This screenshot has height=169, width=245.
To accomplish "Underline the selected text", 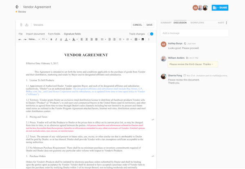I will pyautogui.click(x=61, y=40).
